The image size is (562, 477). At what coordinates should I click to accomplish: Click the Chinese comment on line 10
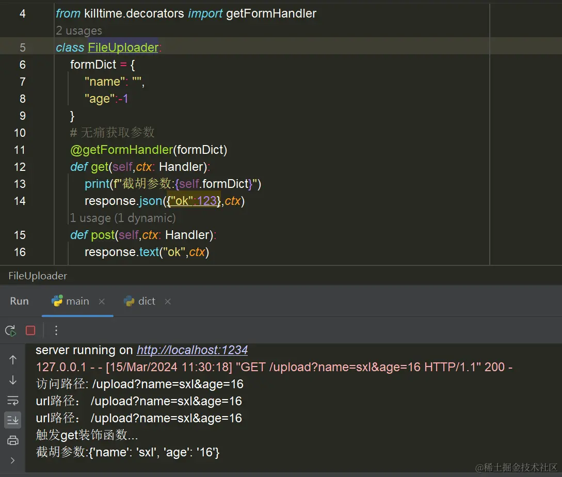pos(112,133)
